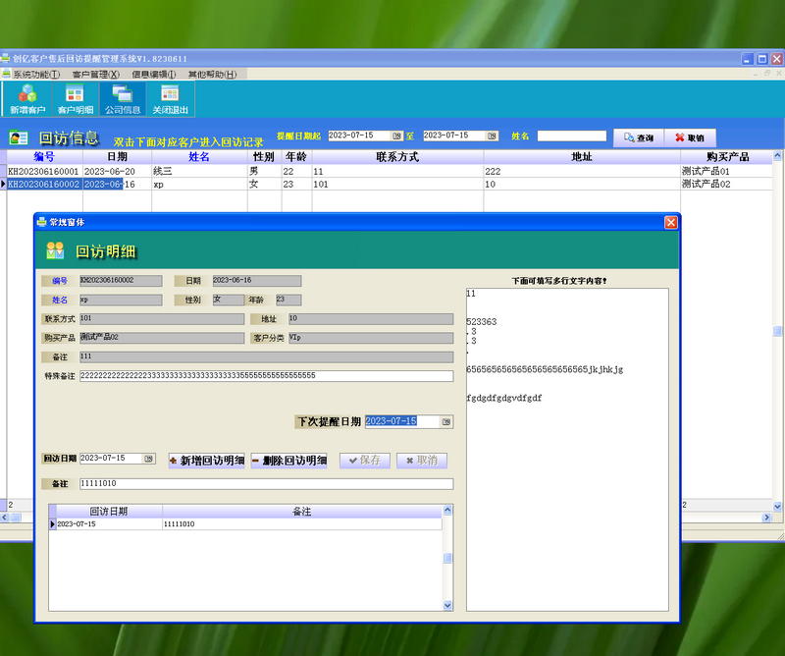Viewport: 785px width, 656px height.
Task: Open 其他帮助 menu
Action: point(212,75)
